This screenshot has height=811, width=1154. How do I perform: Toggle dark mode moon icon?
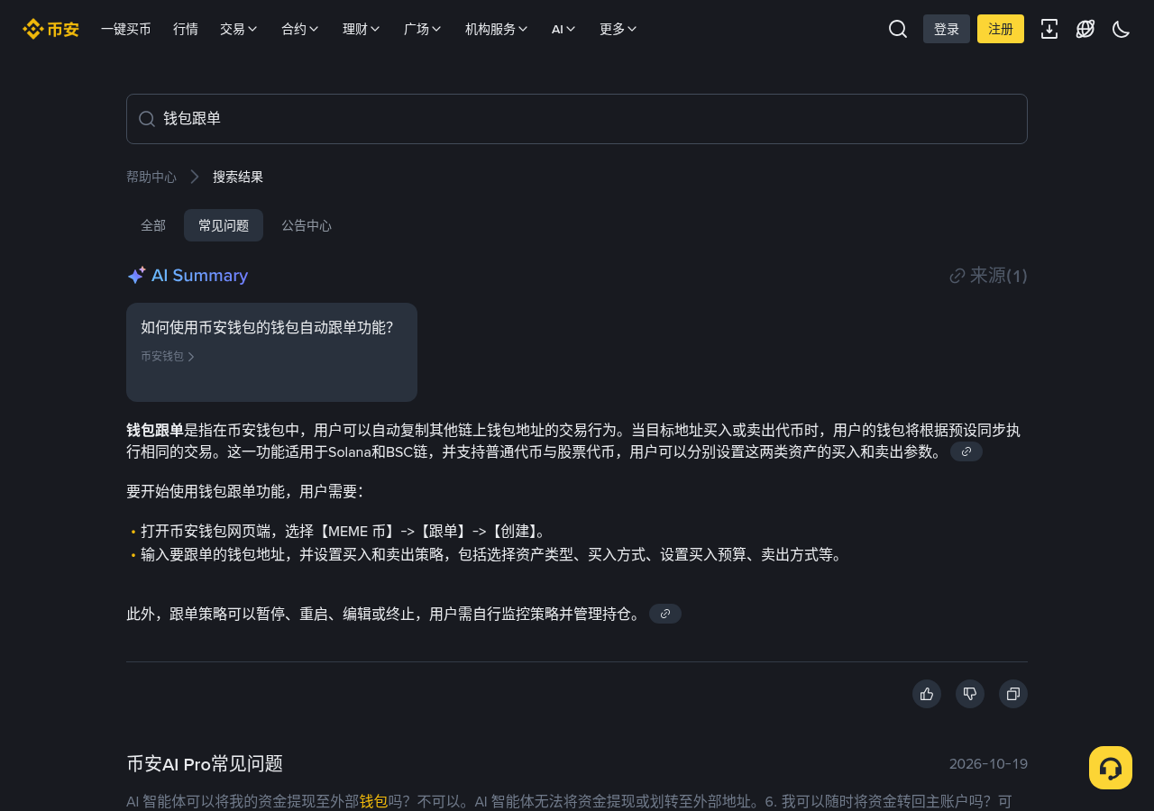pos(1122,29)
